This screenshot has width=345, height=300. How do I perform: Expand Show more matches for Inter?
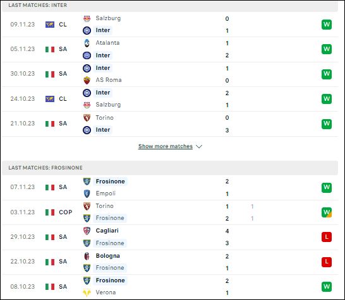[x=166, y=146]
